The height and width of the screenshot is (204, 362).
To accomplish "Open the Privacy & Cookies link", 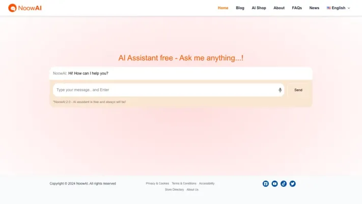I will point(157,183).
